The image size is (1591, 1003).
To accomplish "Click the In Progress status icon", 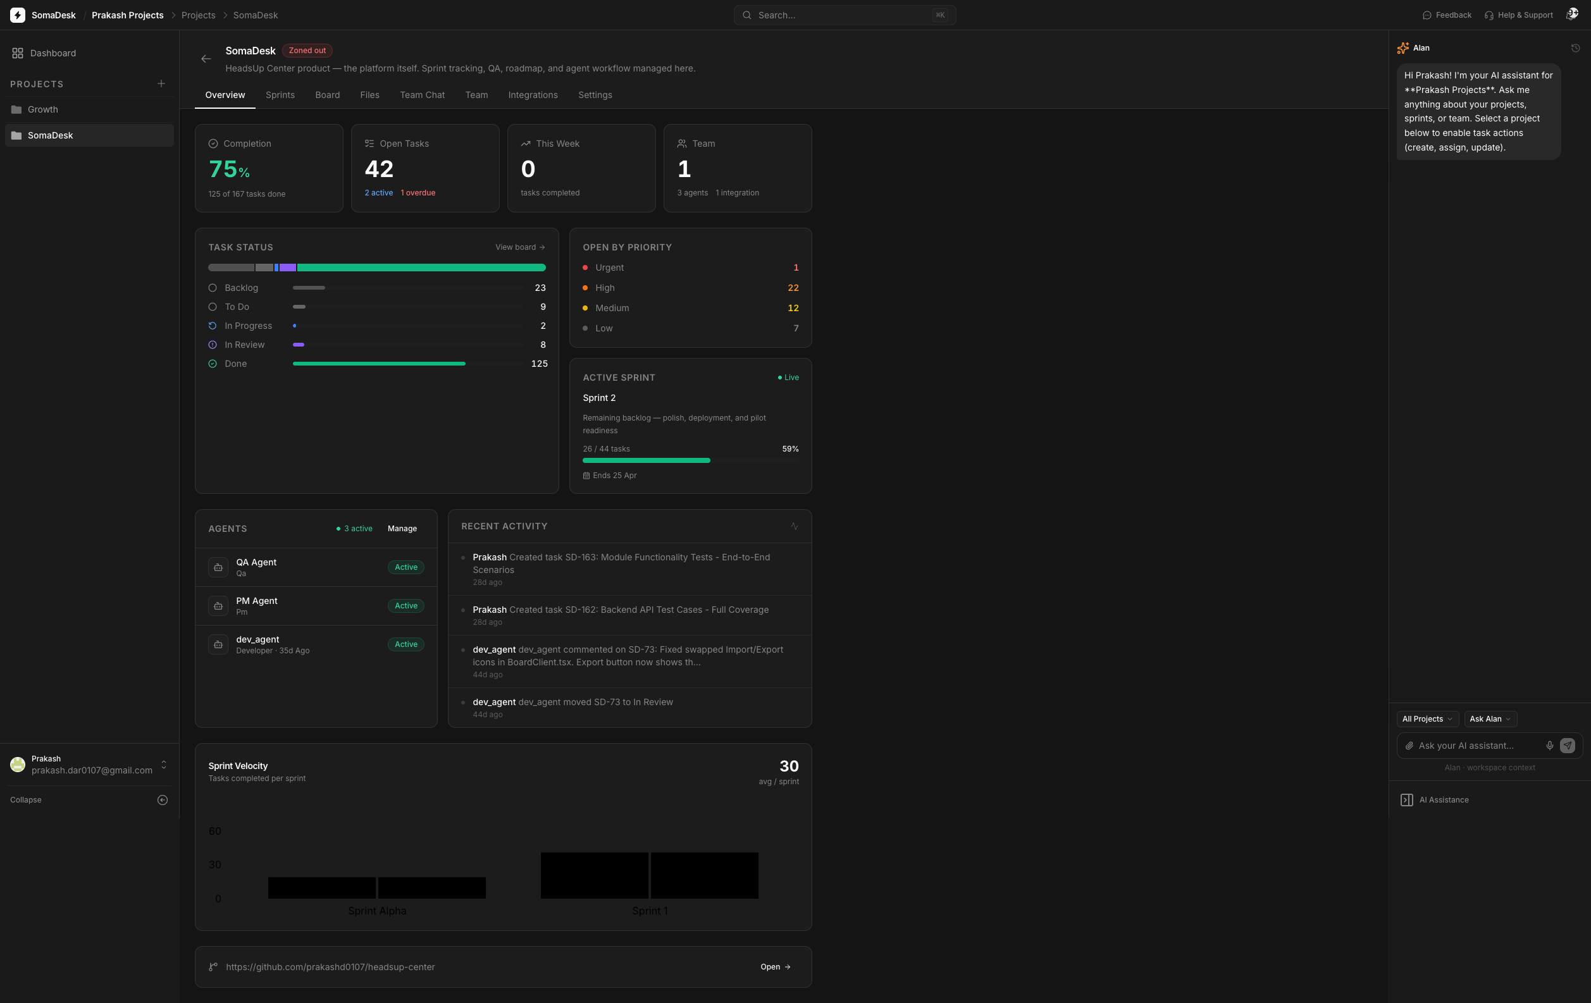I will click(213, 326).
